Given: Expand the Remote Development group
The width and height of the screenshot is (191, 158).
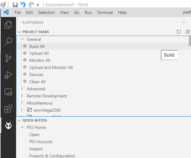Looking at the screenshot, I should [22, 96].
